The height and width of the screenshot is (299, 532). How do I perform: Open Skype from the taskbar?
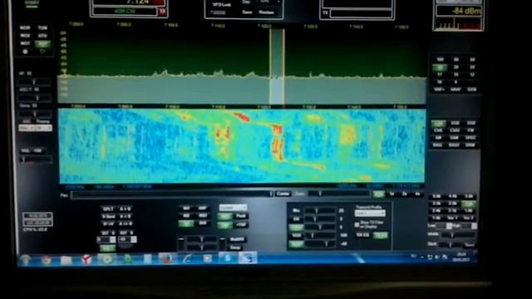(227, 258)
